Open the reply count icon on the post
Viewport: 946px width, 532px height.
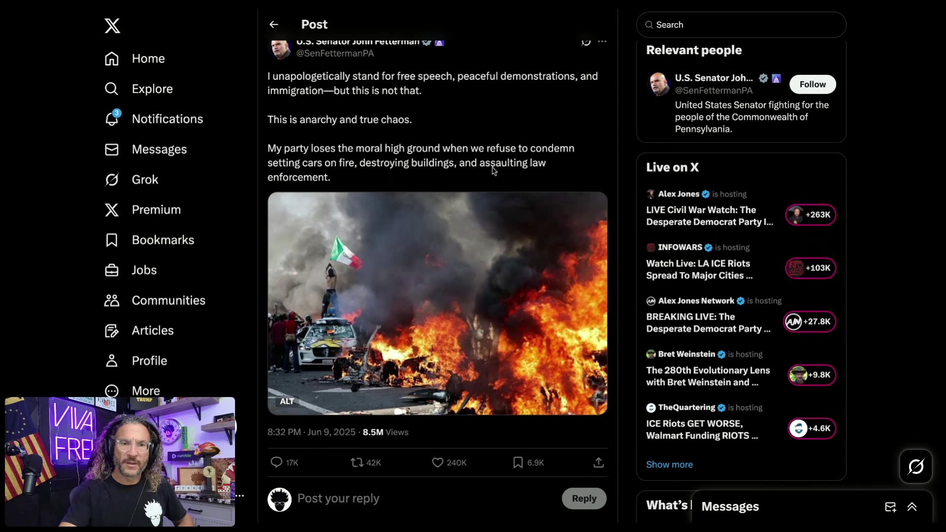click(x=276, y=463)
